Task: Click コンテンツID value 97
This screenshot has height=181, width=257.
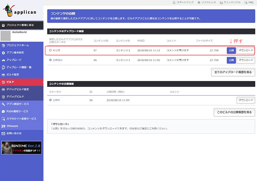Action: 95,51
